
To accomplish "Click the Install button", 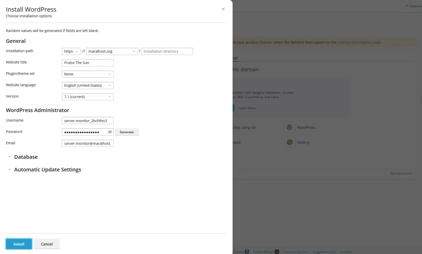I will [x=19, y=244].
